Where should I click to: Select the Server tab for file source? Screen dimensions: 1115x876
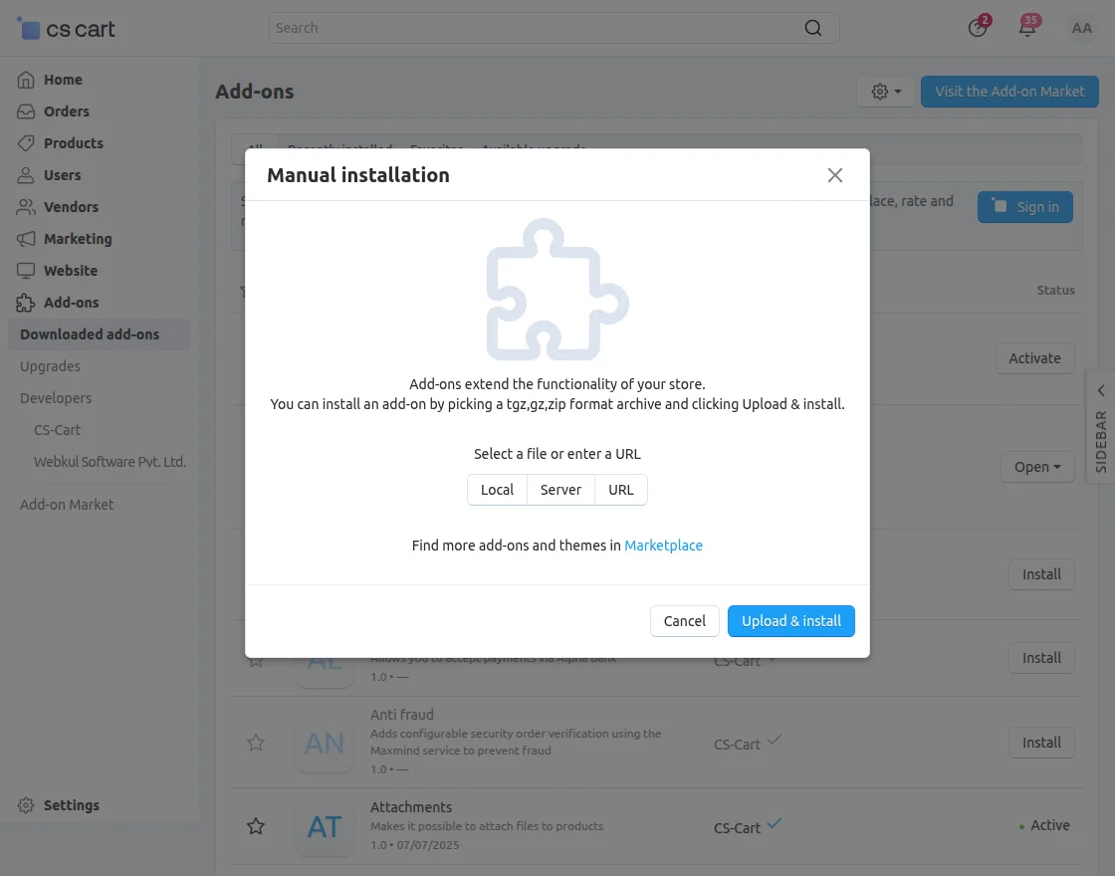[x=560, y=489]
